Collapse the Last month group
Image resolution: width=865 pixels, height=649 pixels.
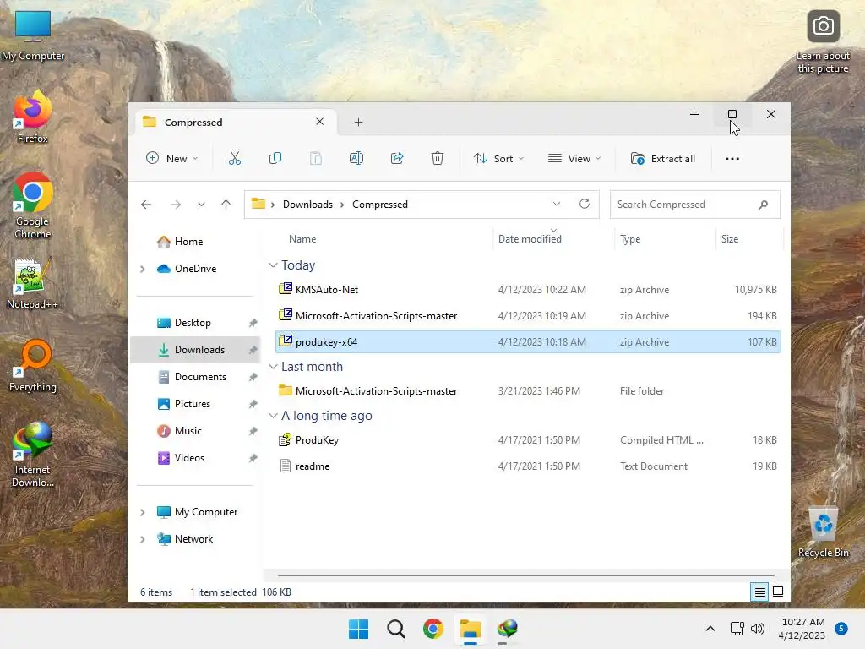click(x=273, y=367)
